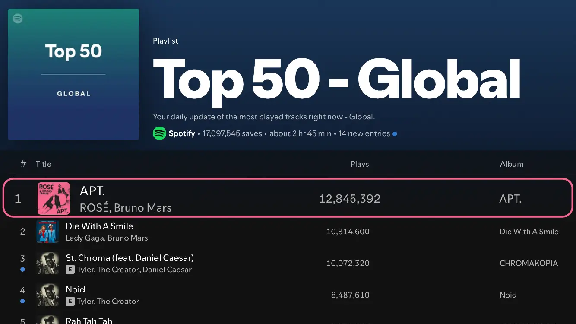Click the 17,097,545 saves text
576x324 pixels.
[x=232, y=133]
